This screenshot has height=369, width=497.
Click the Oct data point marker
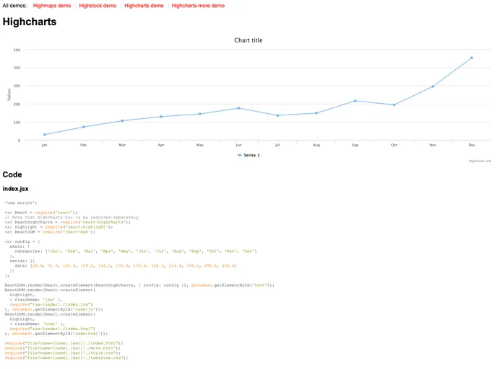click(x=394, y=105)
